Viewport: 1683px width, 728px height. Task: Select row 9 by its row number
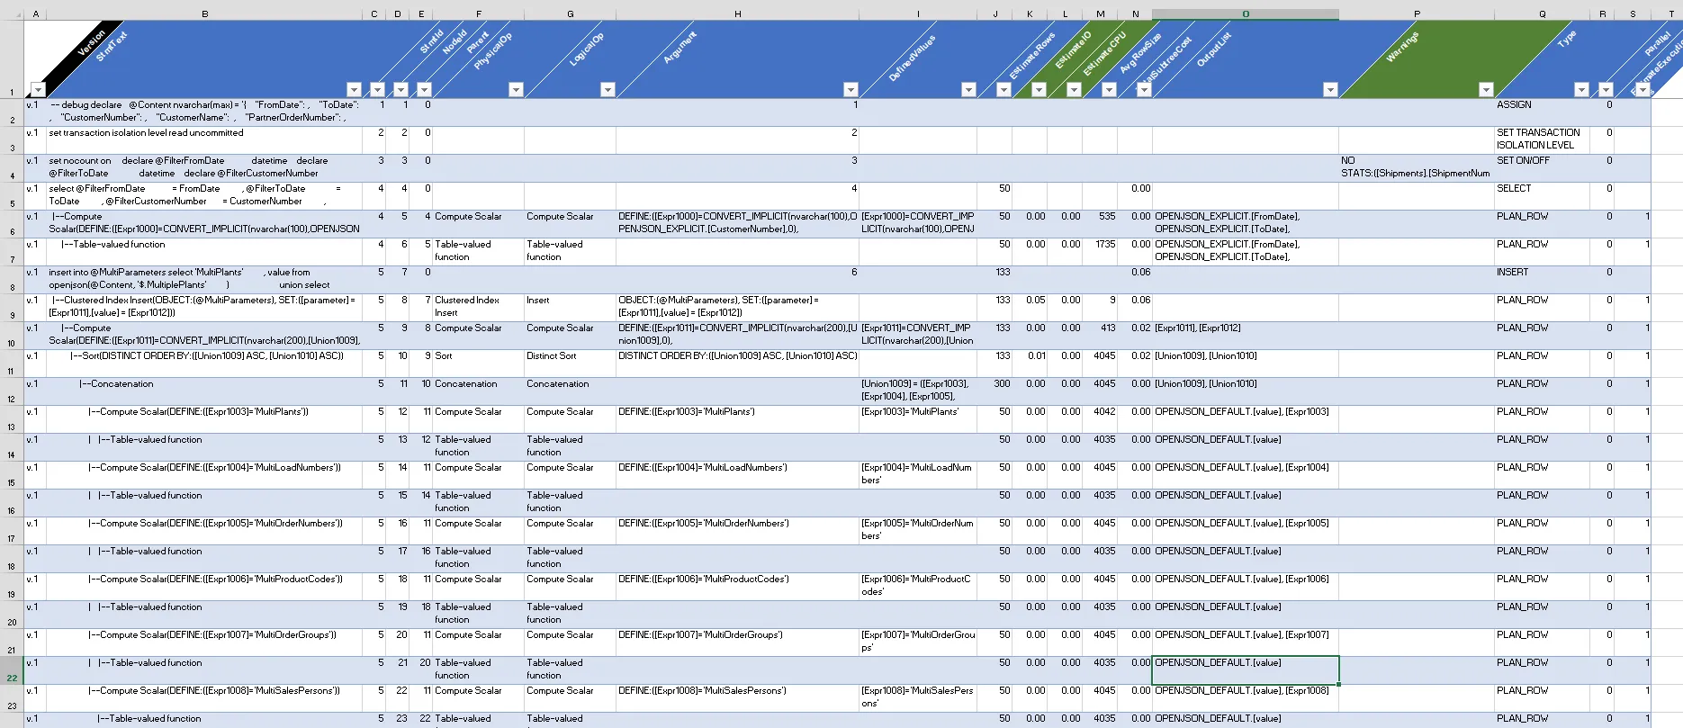click(12, 308)
